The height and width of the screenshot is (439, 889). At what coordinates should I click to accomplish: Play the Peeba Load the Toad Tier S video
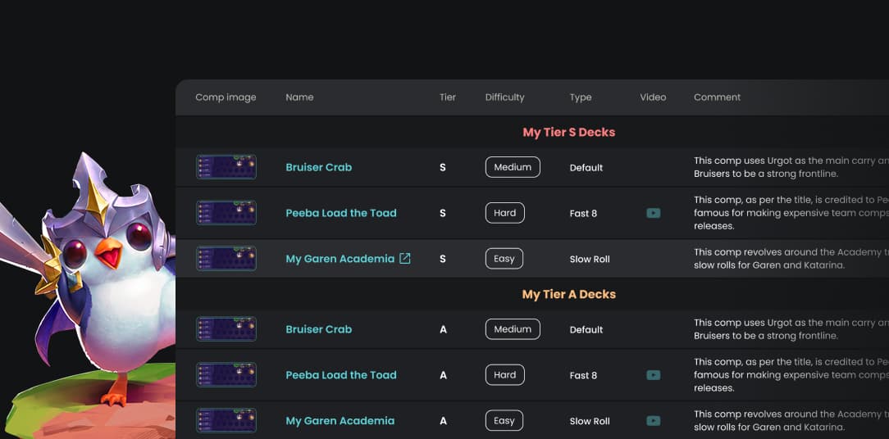click(x=653, y=213)
